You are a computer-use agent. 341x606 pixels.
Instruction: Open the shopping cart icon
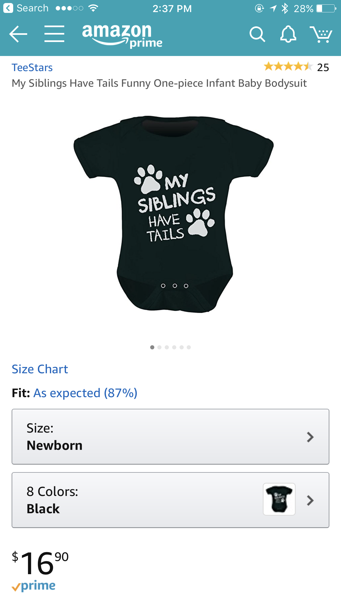pos(321,34)
